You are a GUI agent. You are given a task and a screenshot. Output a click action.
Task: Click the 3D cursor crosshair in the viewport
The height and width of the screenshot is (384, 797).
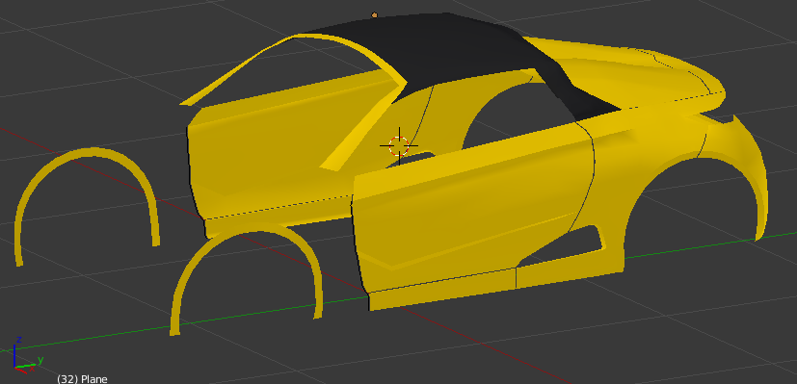point(399,145)
